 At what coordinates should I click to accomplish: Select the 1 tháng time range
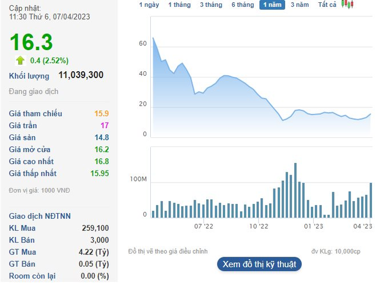click(180, 5)
